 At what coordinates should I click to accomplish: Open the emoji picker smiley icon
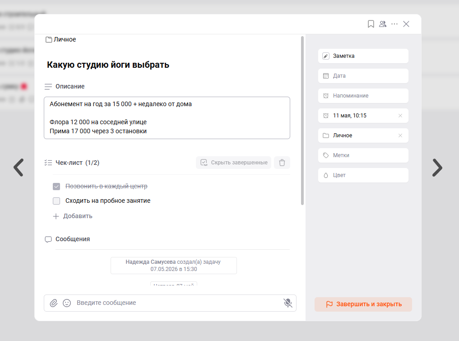point(67,303)
